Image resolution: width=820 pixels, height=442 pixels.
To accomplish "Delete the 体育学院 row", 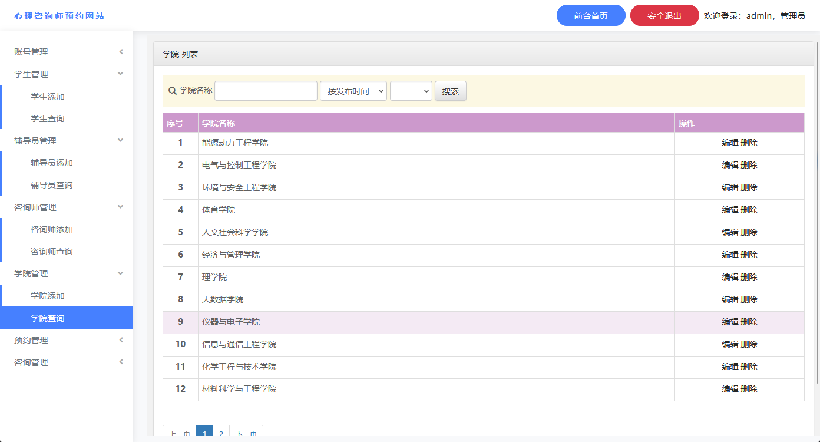I will tap(749, 210).
